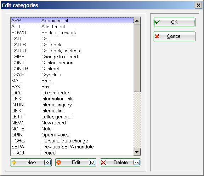The width and height of the screenshot is (204, 176).
Task: Click the scrollbar down arrow
Action: coord(137,152)
